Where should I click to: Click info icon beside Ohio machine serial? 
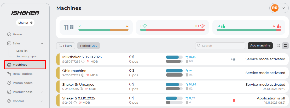(x=83, y=75)
